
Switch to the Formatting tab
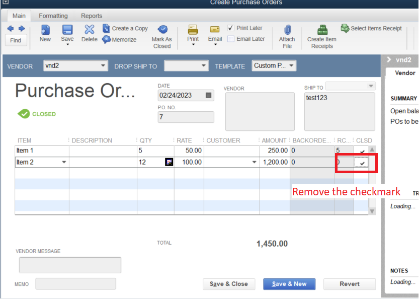pyautogui.click(x=53, y=16)
